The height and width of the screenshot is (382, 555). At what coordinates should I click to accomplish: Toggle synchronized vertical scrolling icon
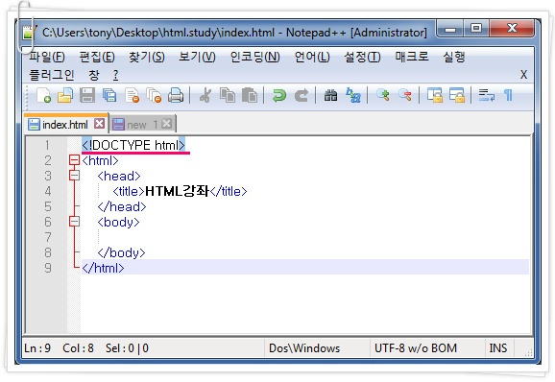[x=435, y=96]
